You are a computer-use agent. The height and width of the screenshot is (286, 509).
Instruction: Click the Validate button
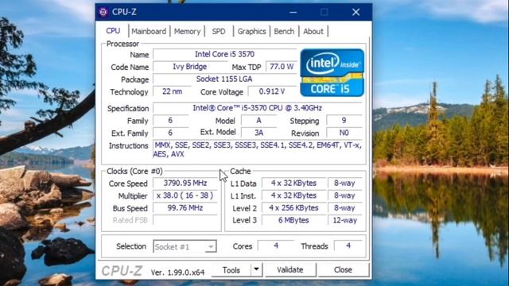tap(289, 270)
